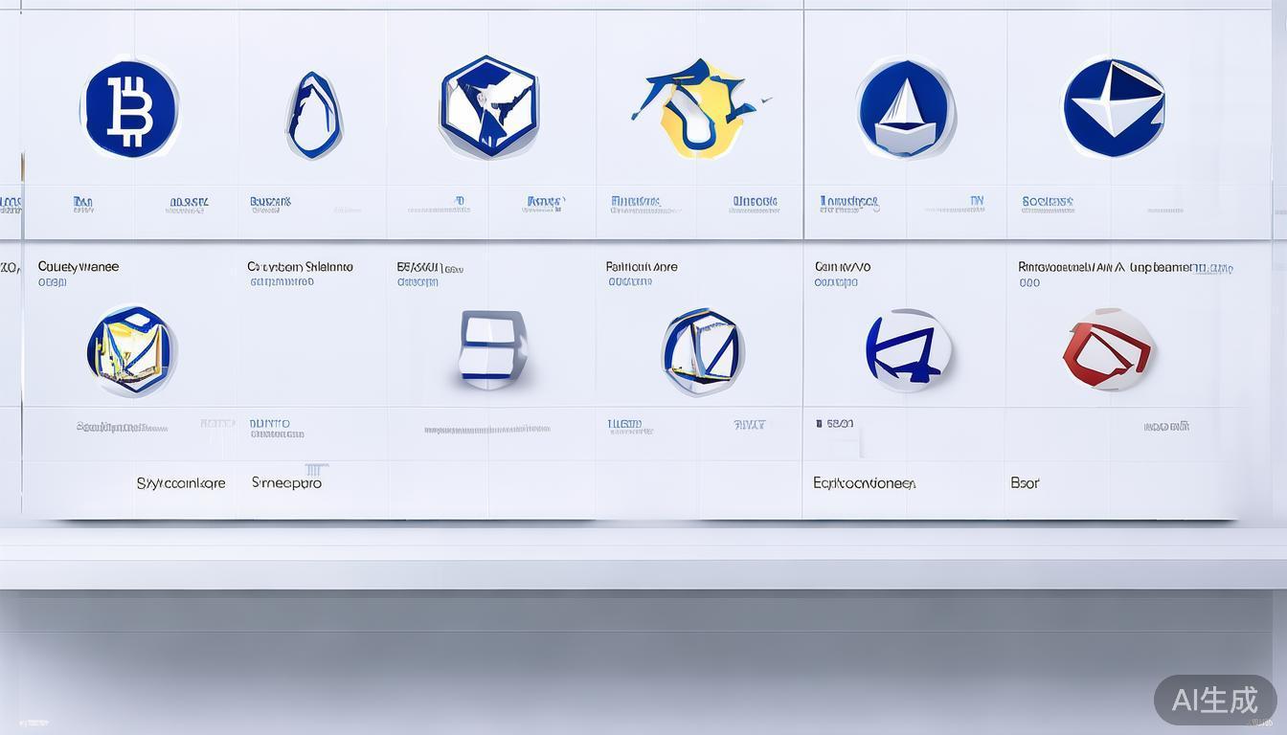This screenshot has height=735, width=1287.
Task: Click the "Syncoainkare" label at bottom
Action: pyautogui.click(x=181, y=483)
